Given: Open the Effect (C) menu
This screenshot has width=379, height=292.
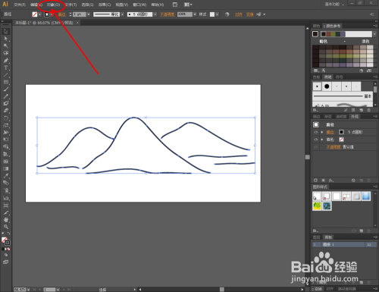Looking at the screenshot, I should pyautogui.click(x=105, y=5).
